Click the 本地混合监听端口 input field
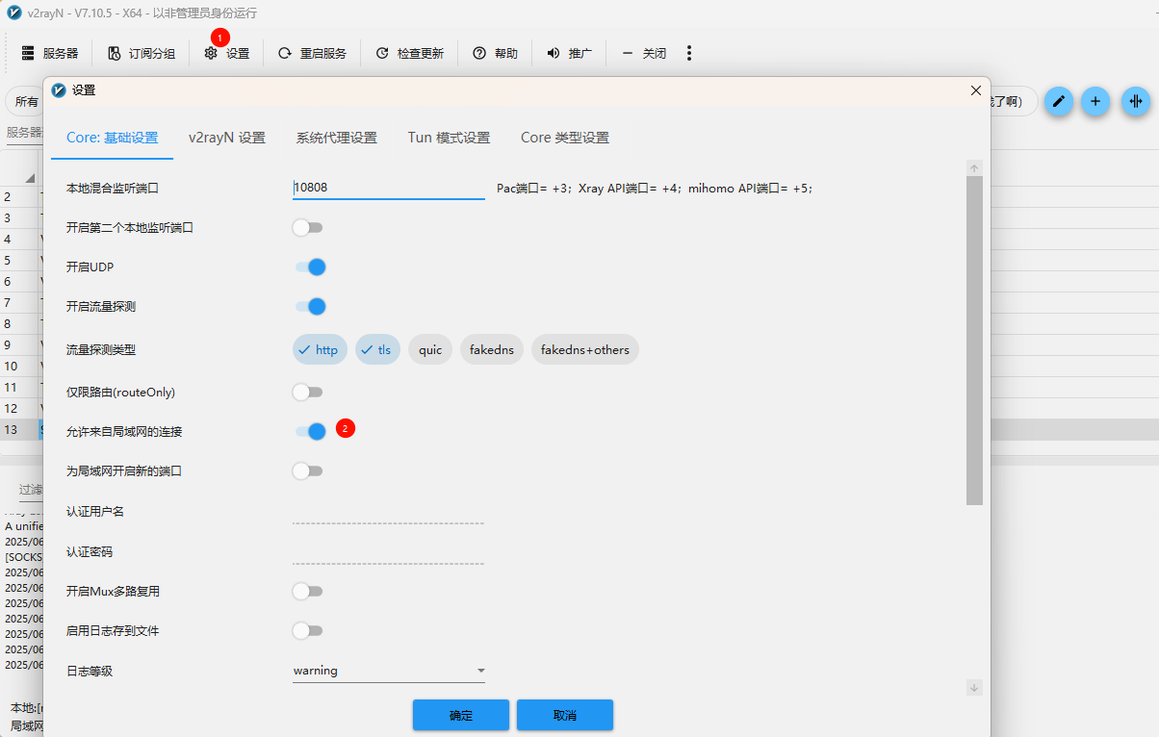Image resolution: width=1159 pixels, height=737 pixels. point(388,188)
